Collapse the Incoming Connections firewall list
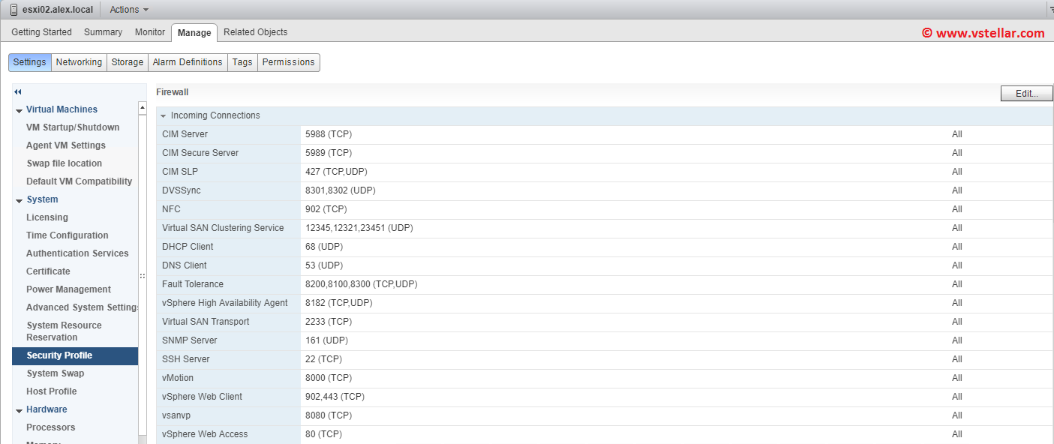The height and width of the screenshot is (444, 1054). (164, 115)
